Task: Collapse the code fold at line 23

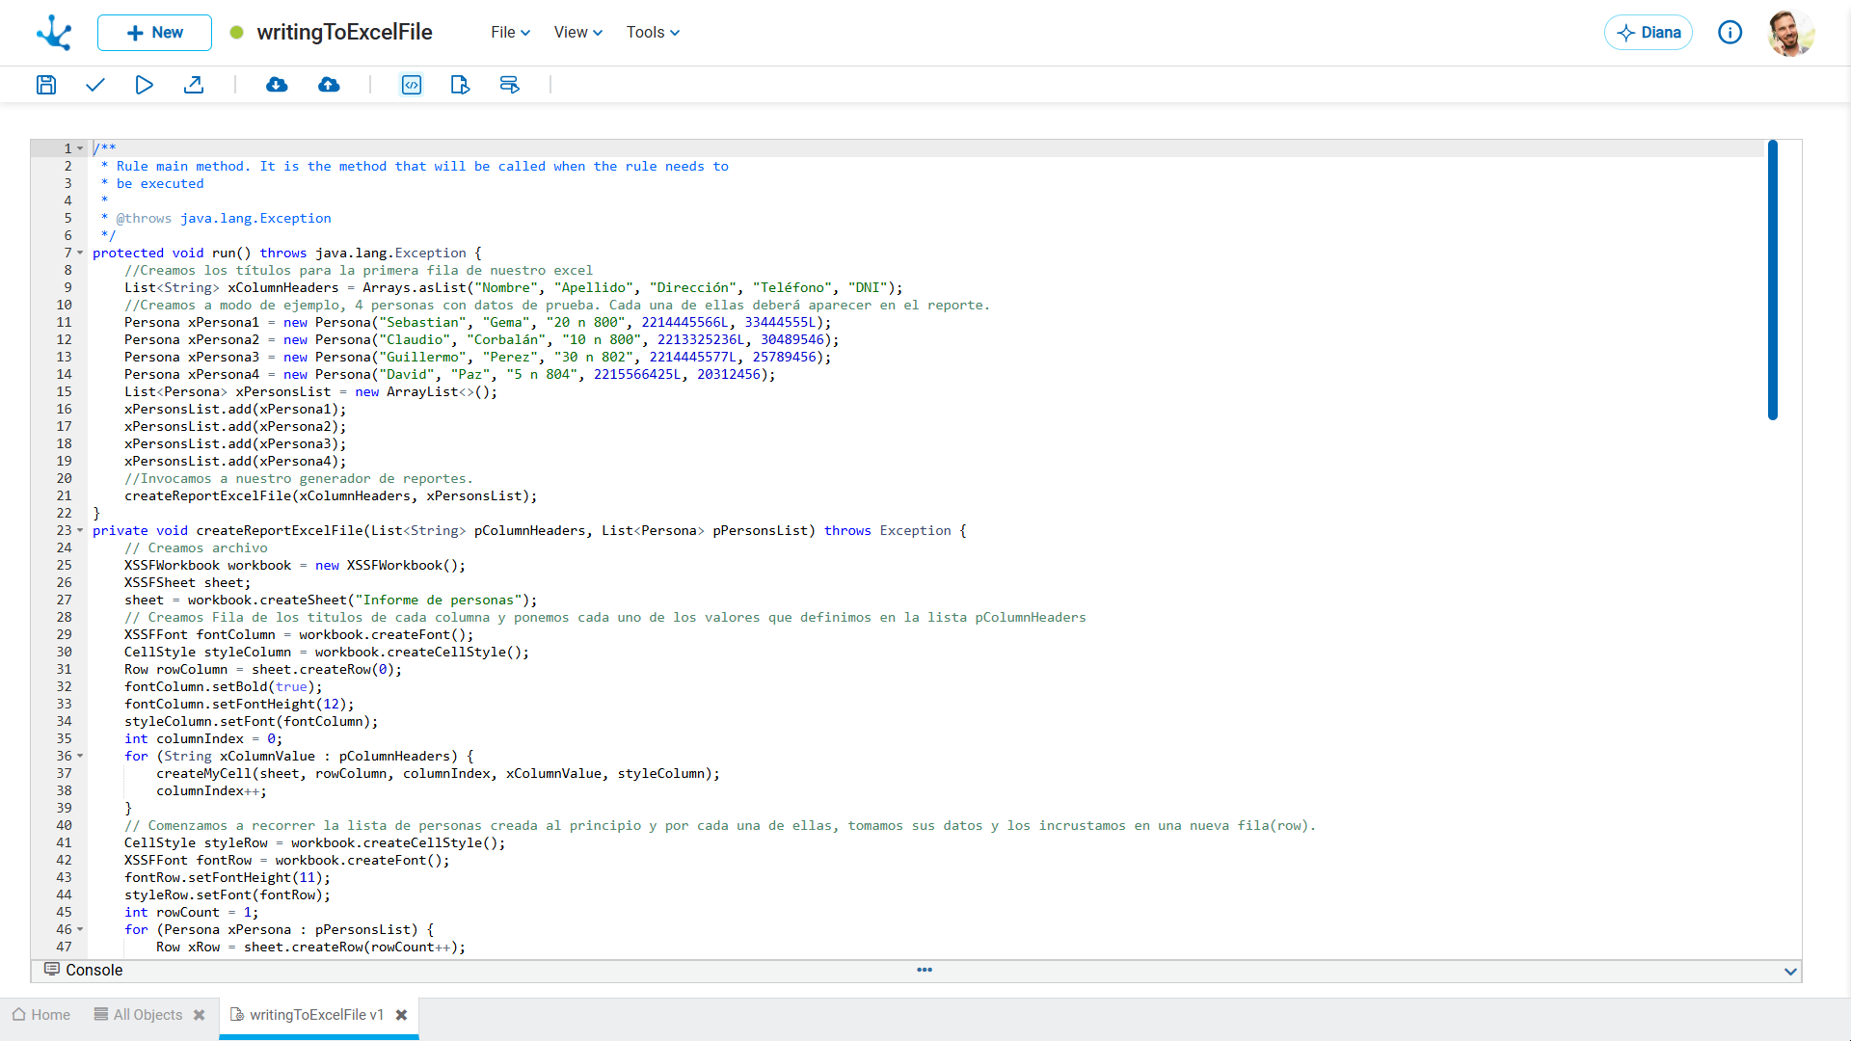Action: [80, 530]
